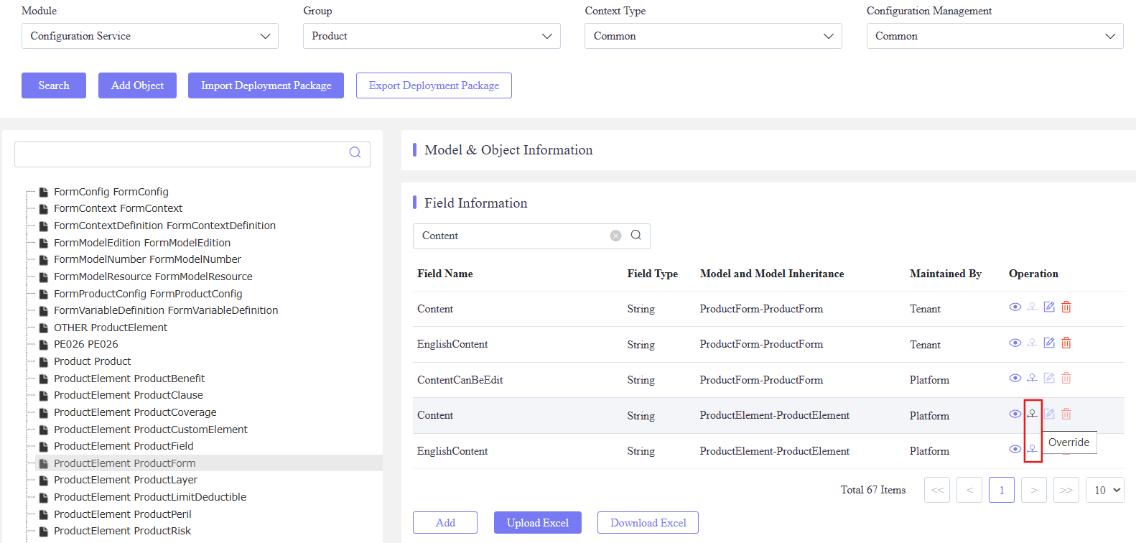Delete the EnglishContent ProductForm row

click(1066, 343)
